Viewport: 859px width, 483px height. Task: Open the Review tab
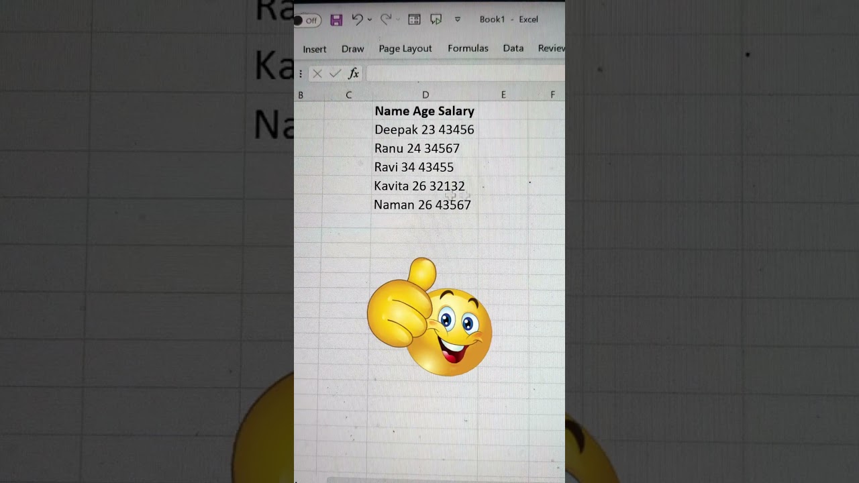[551, 48]
